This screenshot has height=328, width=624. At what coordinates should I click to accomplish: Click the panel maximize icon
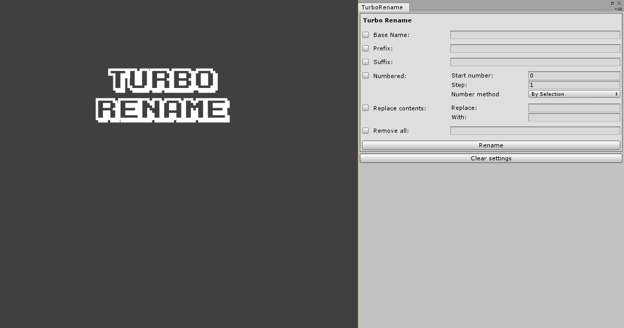pyautogui.click(x=613, y=3)
